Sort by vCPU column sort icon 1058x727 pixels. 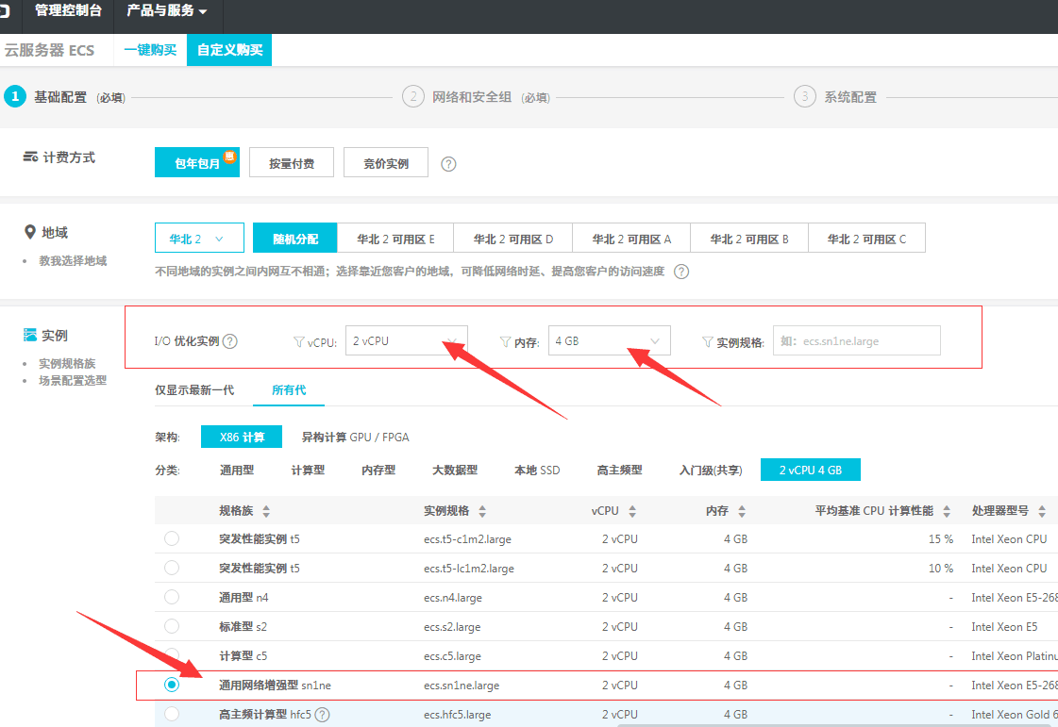(631, 511)
